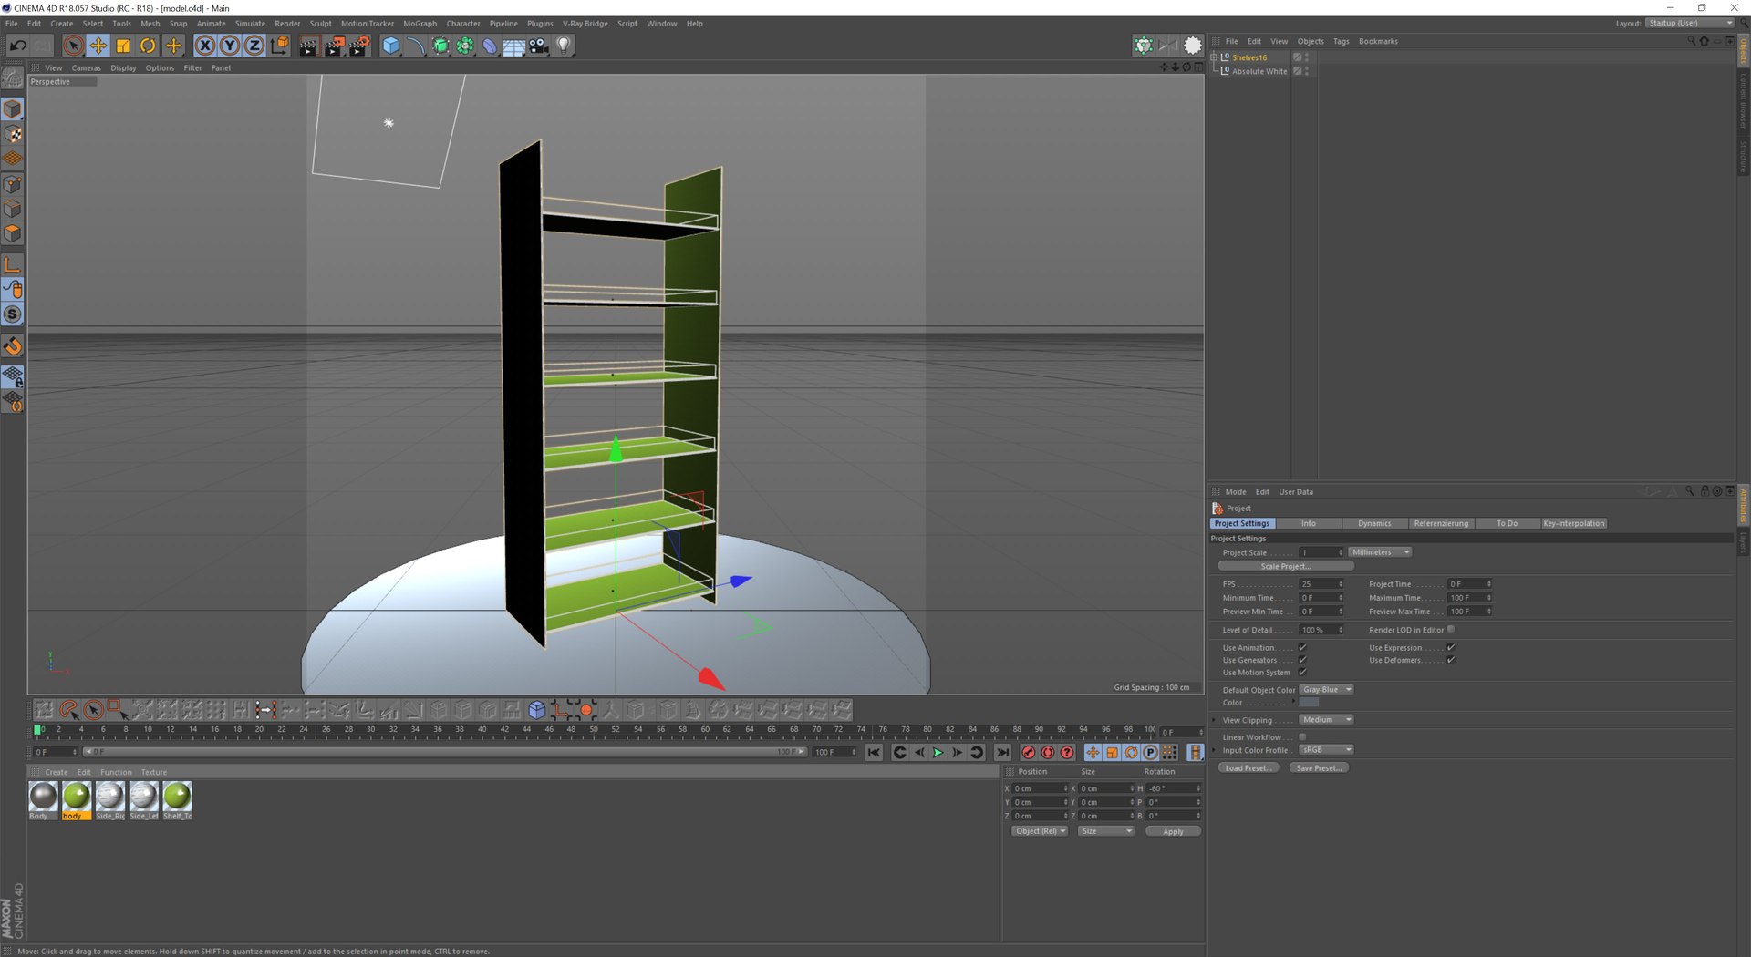The width and height of the screenshot is (1751, 957).
Task: Activate the Rotate tool in top toolbar
Action: pyautogui.click(x=148, y=46)
